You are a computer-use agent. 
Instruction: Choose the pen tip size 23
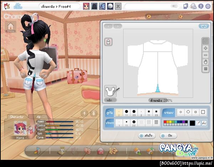tap(134, 123)
